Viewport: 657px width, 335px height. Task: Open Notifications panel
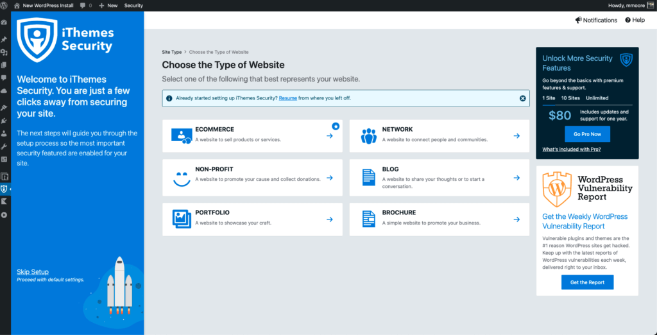tap(596, 20)
